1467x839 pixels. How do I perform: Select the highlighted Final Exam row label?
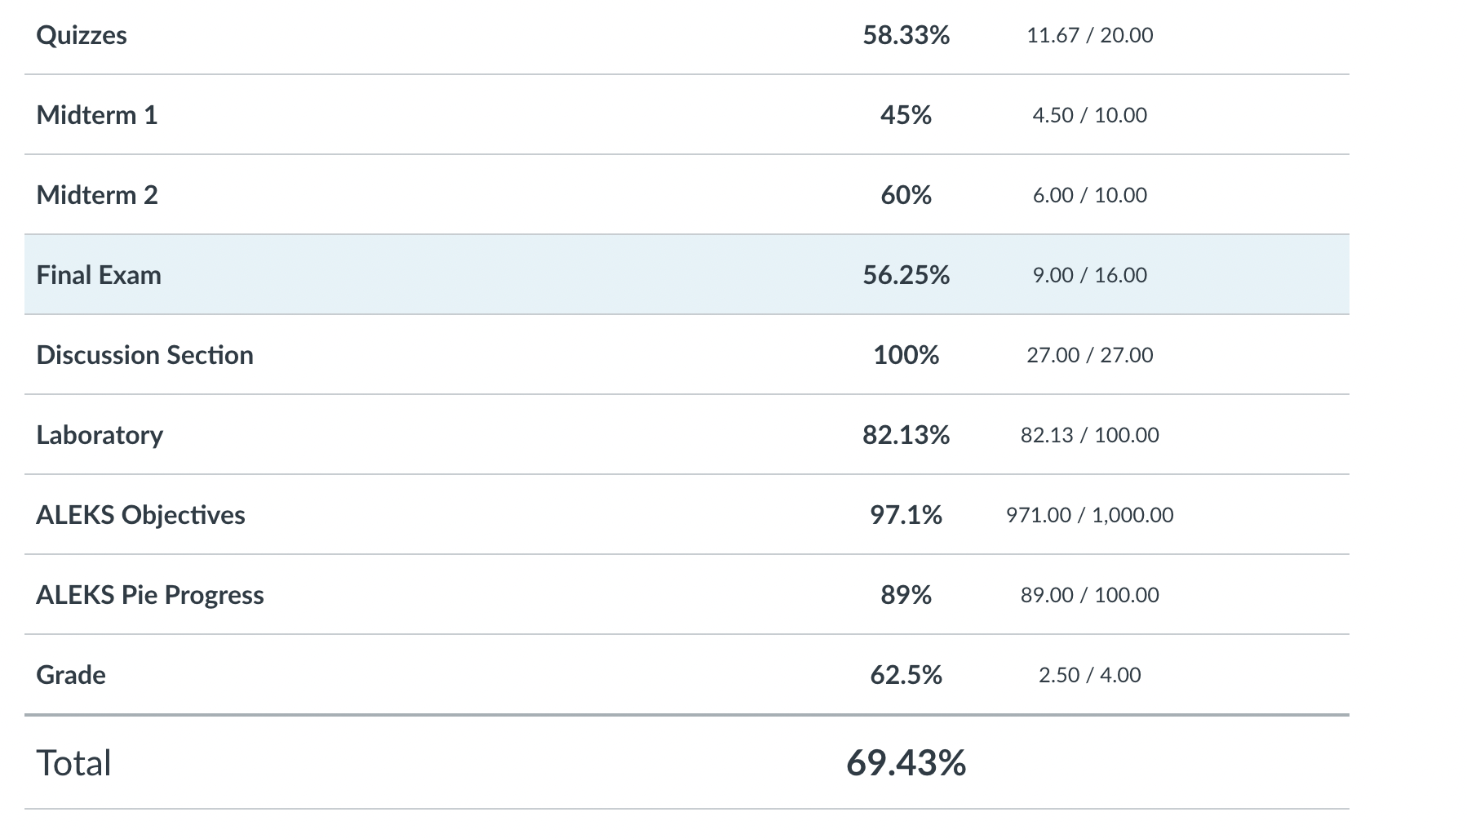pos(99,275)
